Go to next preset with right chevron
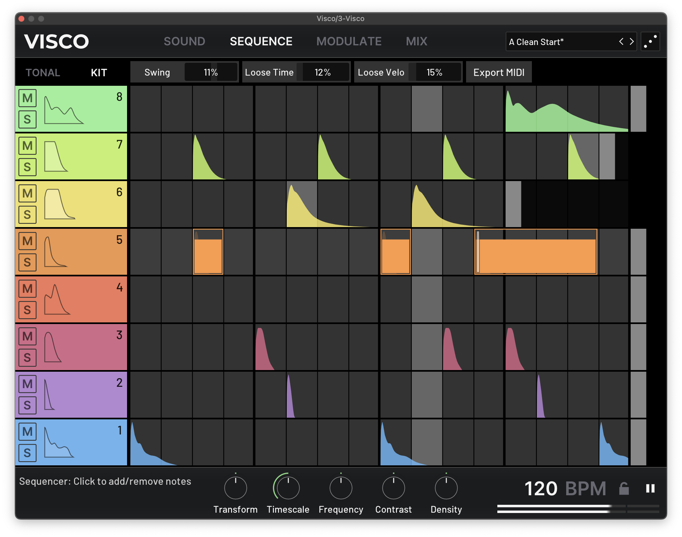 click(631, 42)
